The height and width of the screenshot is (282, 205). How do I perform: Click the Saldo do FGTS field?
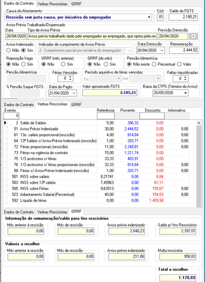pos(183,17)
